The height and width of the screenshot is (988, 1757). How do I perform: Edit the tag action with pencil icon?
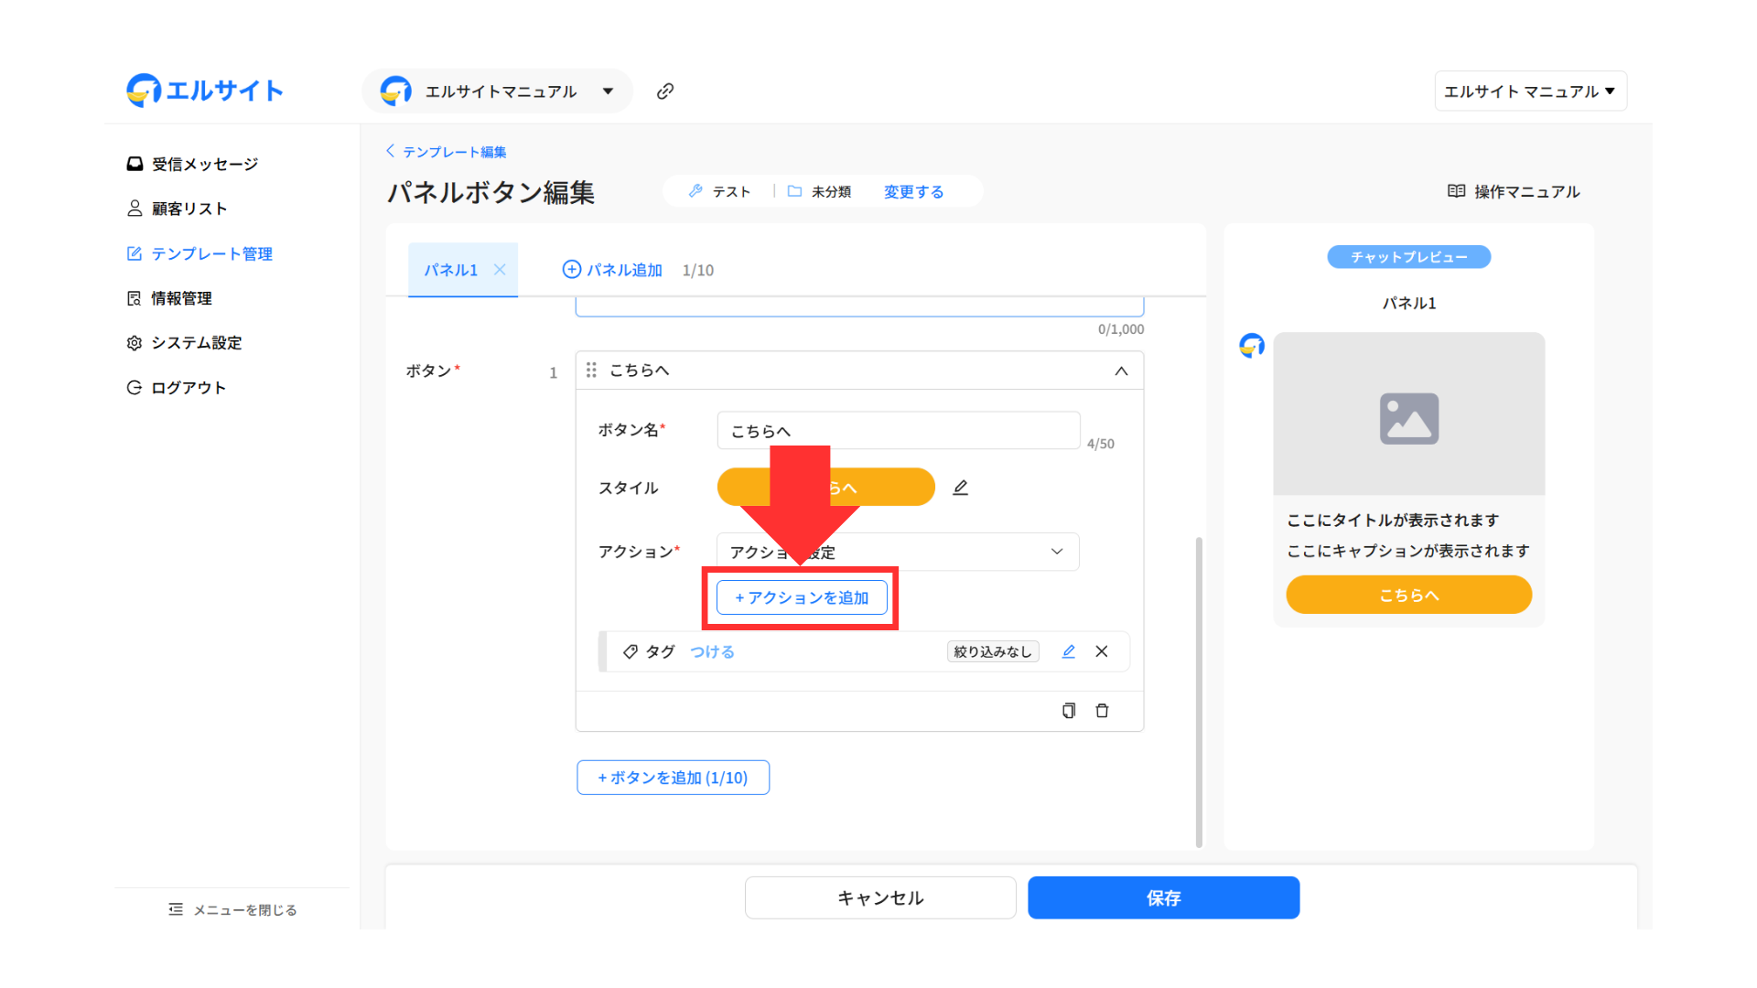tap(1068, 651)
